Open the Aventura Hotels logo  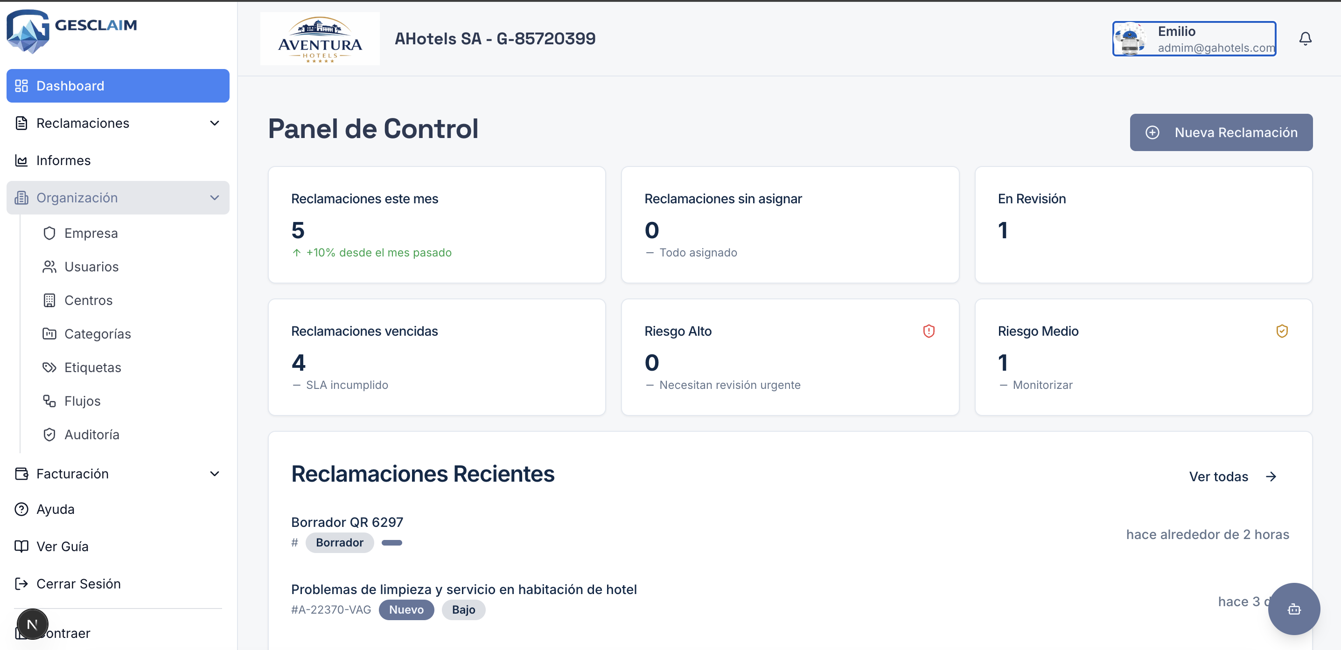pos(320,39)
